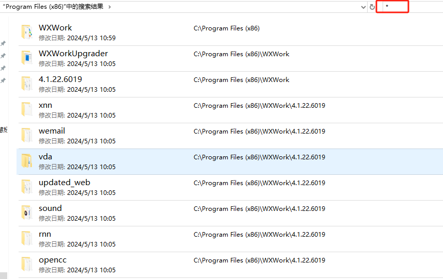The height and width of the screenshot is (279, 443).
Task: Click WXWork modified date 2024/5/13 10:59
Action: (91, 38)
